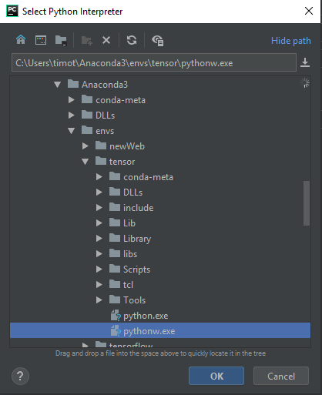Confirm with the OK button
Image resolution: width=322 pixels, height=395 pixels.
pos(216,376)
